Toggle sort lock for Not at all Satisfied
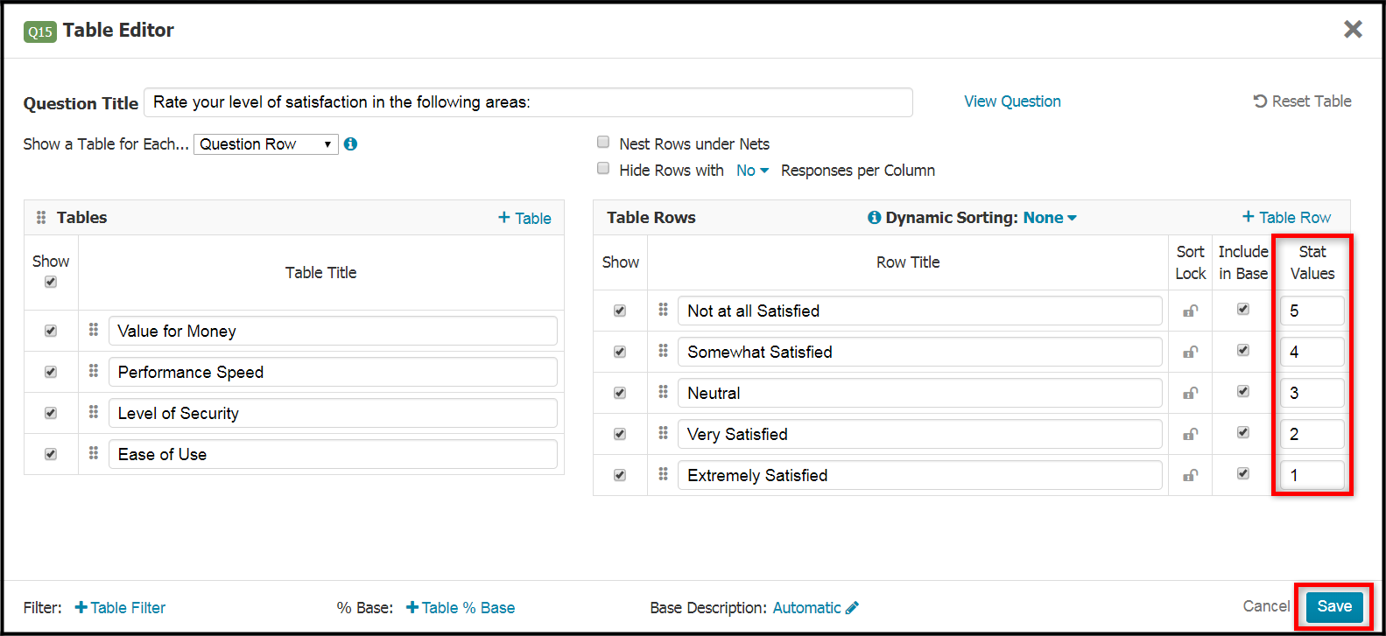The width and height of the screenshot is (1386, 636). [x=1190, y=311]
